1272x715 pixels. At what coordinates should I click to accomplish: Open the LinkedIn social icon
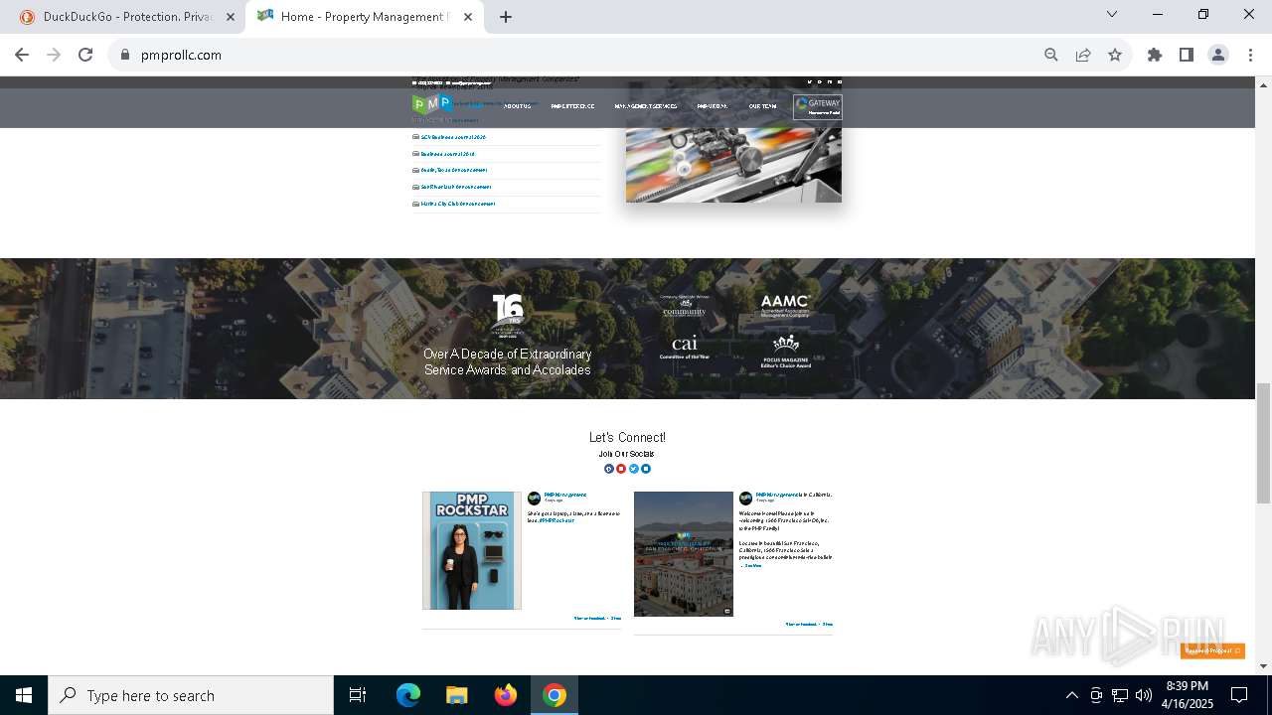coord(645,469)
